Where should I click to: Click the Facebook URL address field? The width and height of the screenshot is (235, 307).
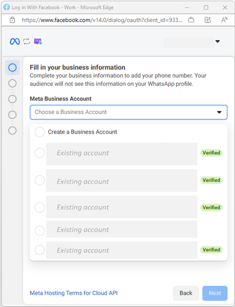102,20
